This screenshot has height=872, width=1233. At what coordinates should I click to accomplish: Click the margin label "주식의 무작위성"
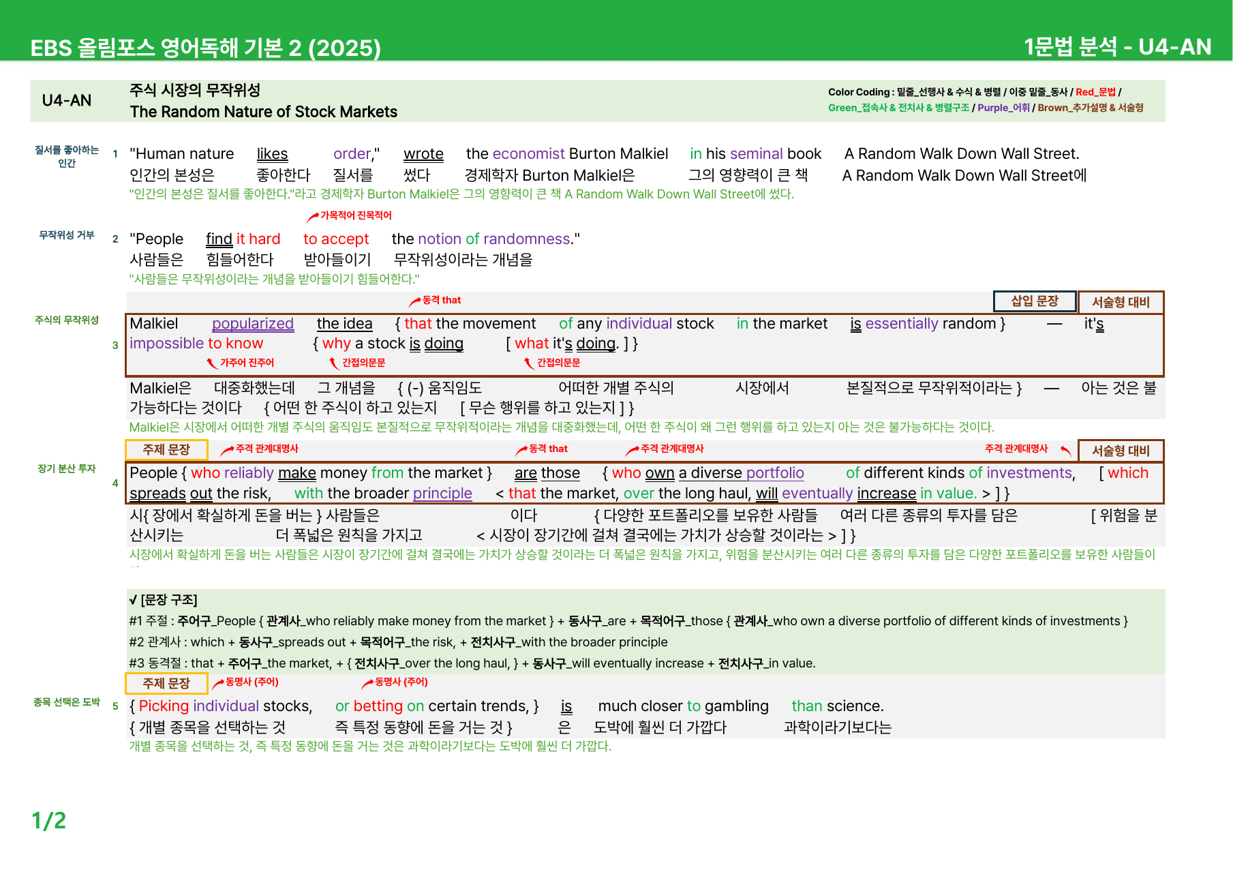[x=67, y=320]
